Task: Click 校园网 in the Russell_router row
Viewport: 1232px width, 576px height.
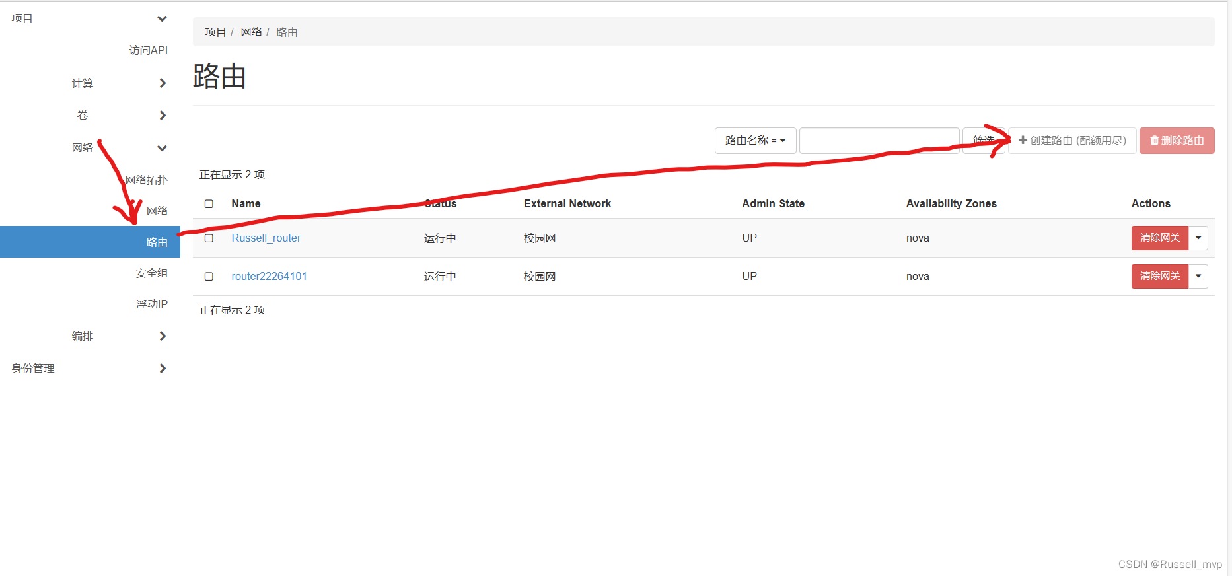Action: 540,238
